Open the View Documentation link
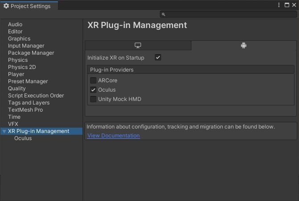This screenshot has width=299, height=201. coord(113,136)
